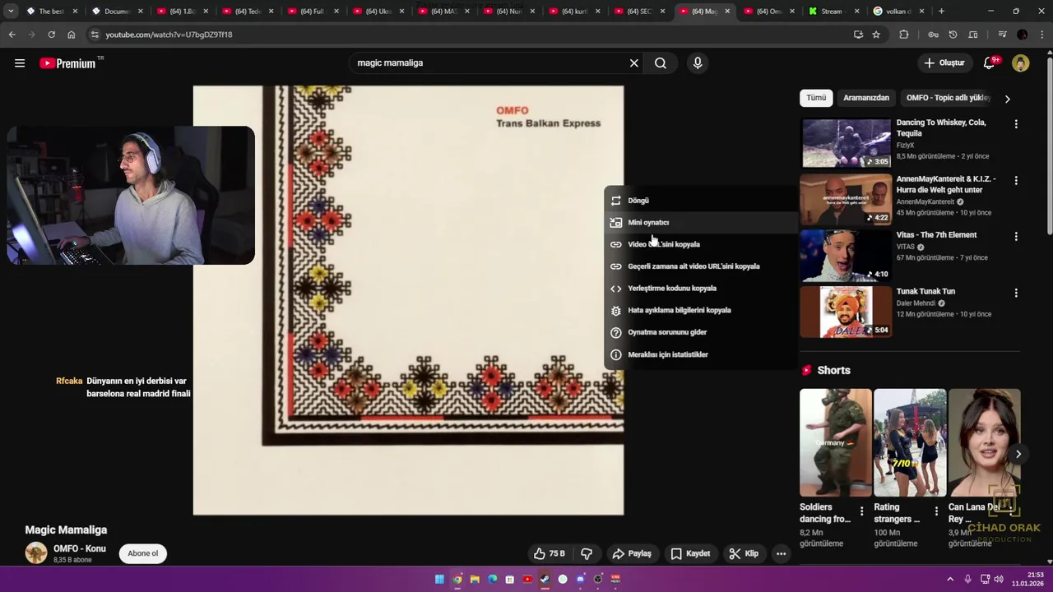Click the Kaydet save button
Viewport: 1053px width, 592px height.
[x=689, y=553]
